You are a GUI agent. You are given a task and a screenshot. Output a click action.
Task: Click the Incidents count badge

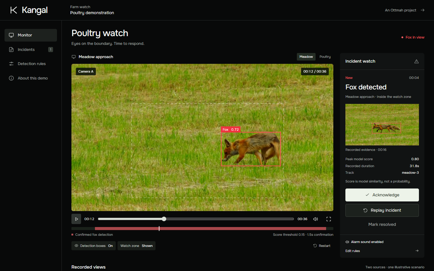pos(51,49)
